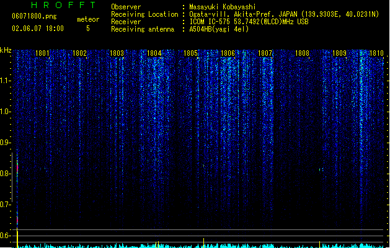Click the 1806 time marker
The width and height of the screenshot is (390, 248).
tap(228, 53)
